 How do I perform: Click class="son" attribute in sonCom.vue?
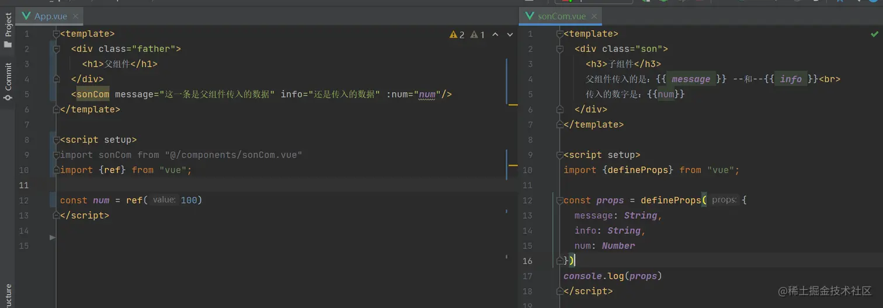coord(635,49)
